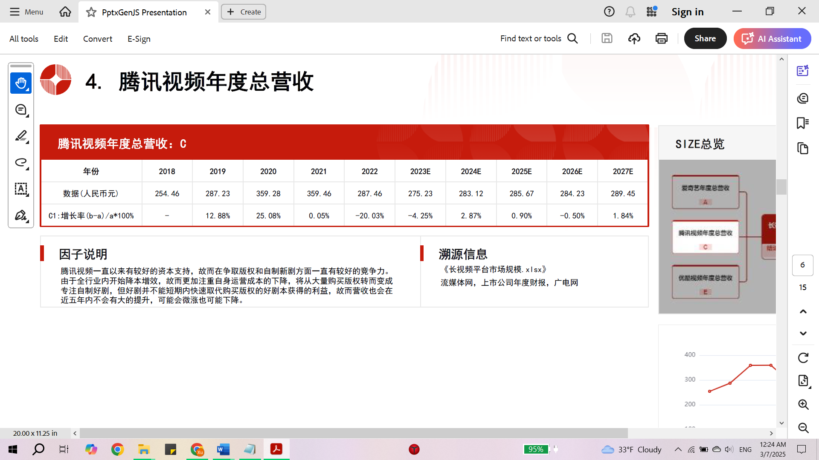
Task: Click the zoom in magnifier icon
Action: click(x=803, y=404)
